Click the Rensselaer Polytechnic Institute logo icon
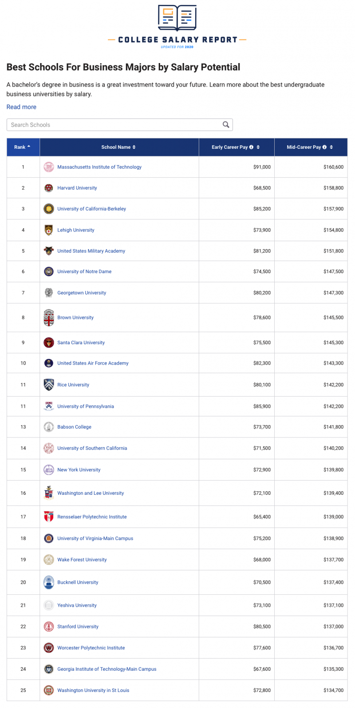The image size is (355, 708). click(49, 517)
